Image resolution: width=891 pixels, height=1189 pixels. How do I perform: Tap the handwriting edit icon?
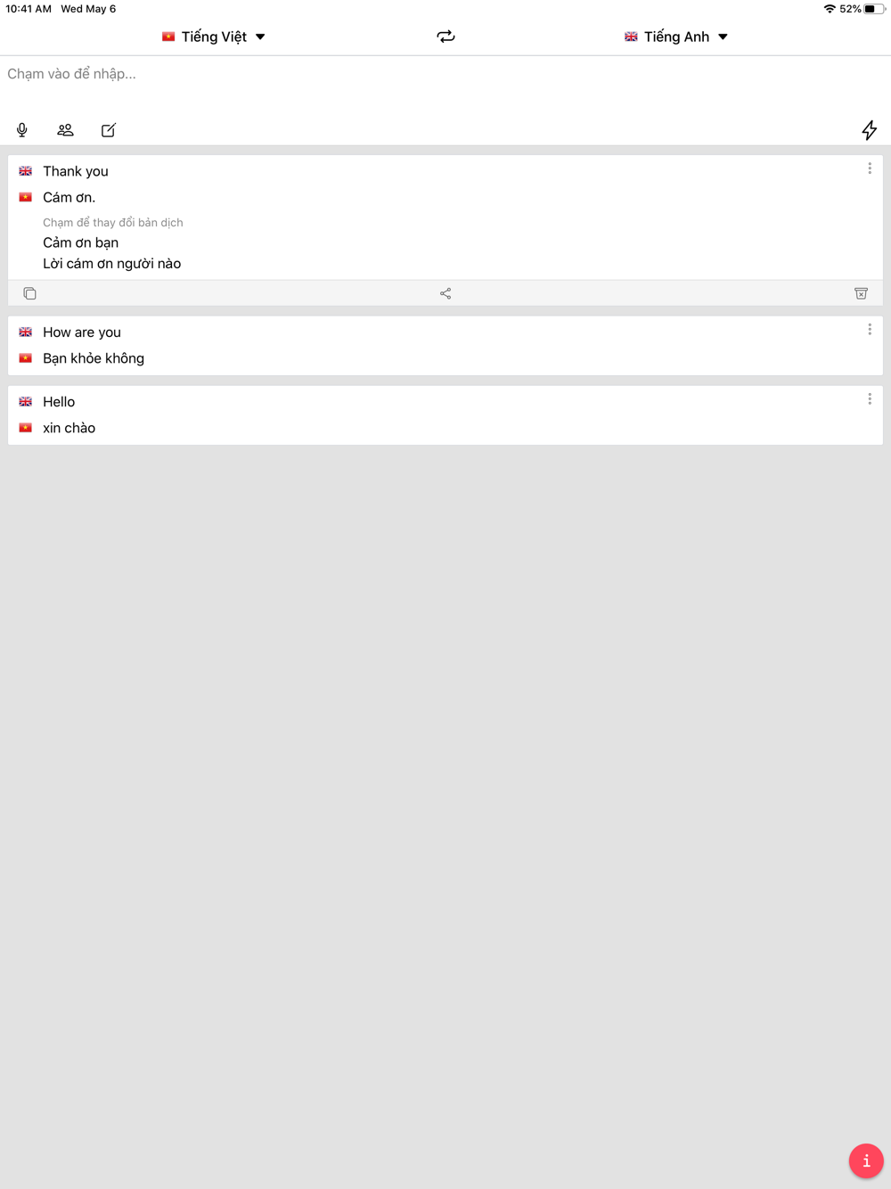pos(109,130)
